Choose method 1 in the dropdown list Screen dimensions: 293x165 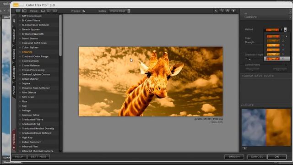pos(277,36)
